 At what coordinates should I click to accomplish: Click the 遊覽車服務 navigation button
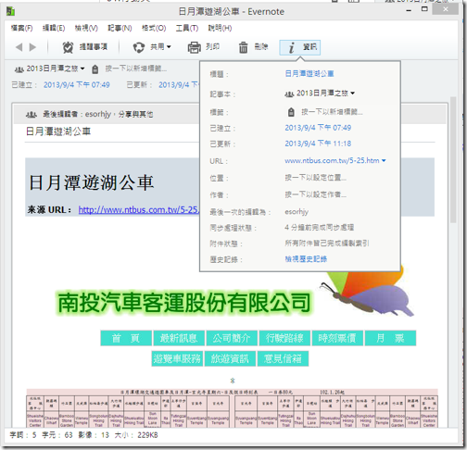pyautogui.click(x=177, y=358)
